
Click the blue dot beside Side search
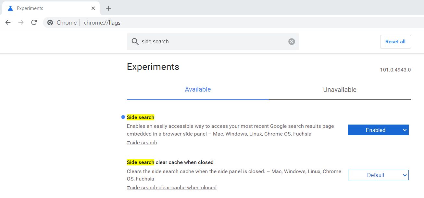(x=122, y=117)
